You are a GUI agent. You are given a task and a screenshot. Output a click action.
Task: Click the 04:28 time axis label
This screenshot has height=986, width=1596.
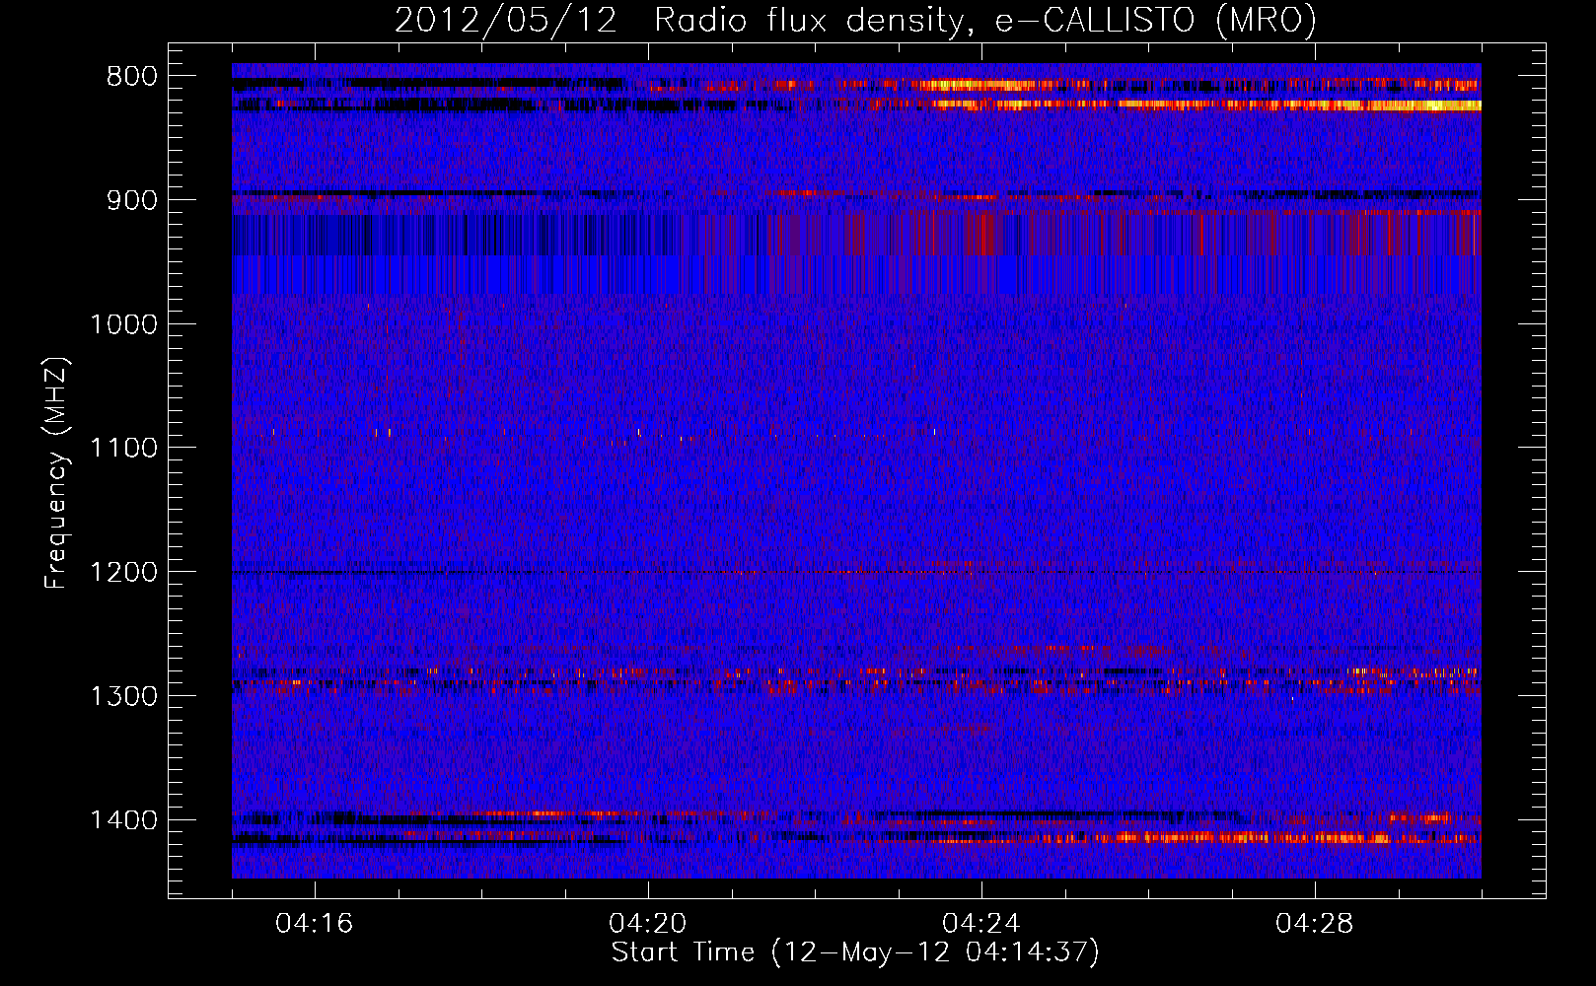[1315, 924]
